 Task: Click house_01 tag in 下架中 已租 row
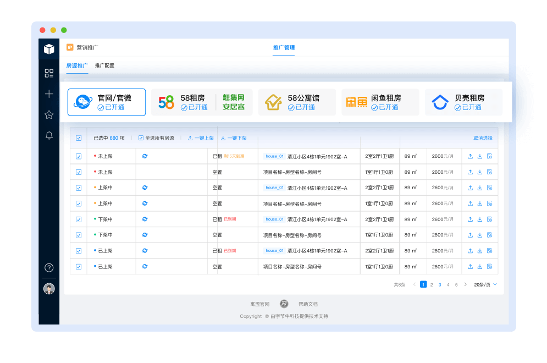click(274, 219)
